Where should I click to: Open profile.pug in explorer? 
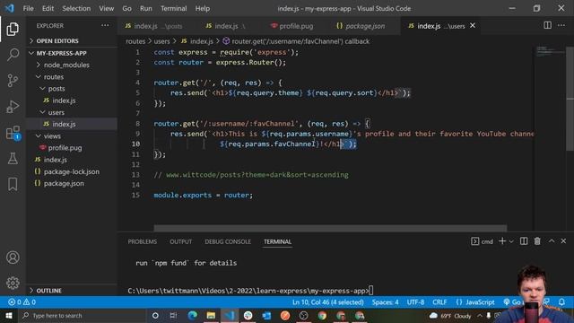[x=72, y=148]
